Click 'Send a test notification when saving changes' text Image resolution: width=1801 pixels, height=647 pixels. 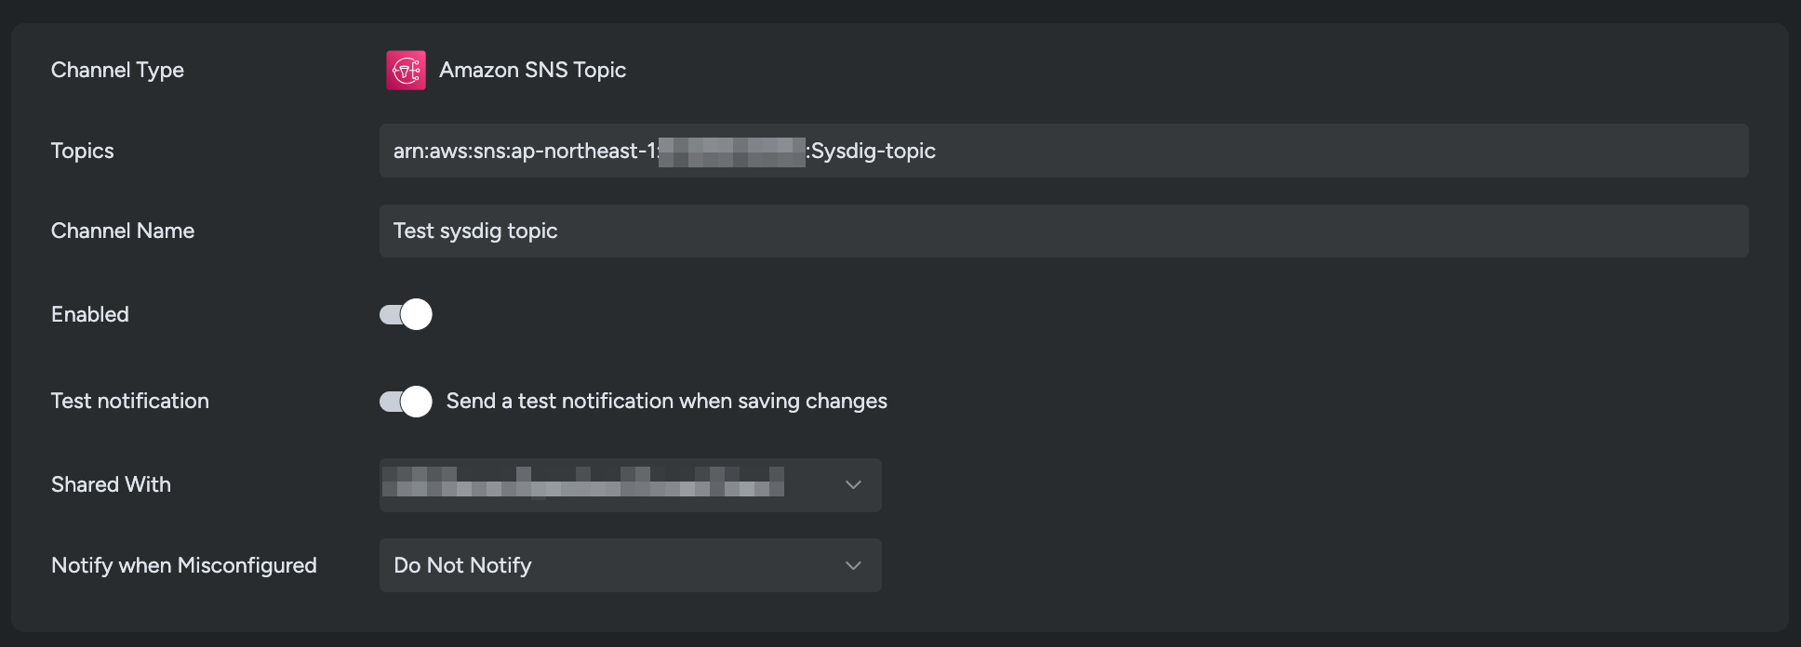(666, 402)
